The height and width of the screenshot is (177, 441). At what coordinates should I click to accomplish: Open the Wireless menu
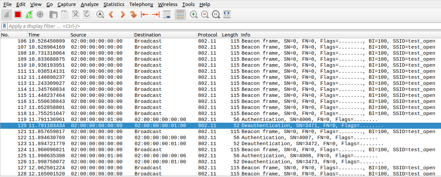(x=168, y=4)
